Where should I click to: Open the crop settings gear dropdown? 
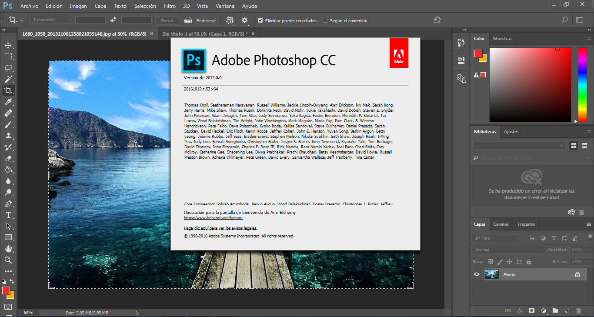tap(245, 20)
